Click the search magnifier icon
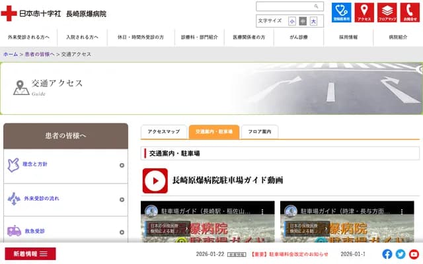This screenshot has height=264, width=423. pyautogui.click(x=317, y=6)
